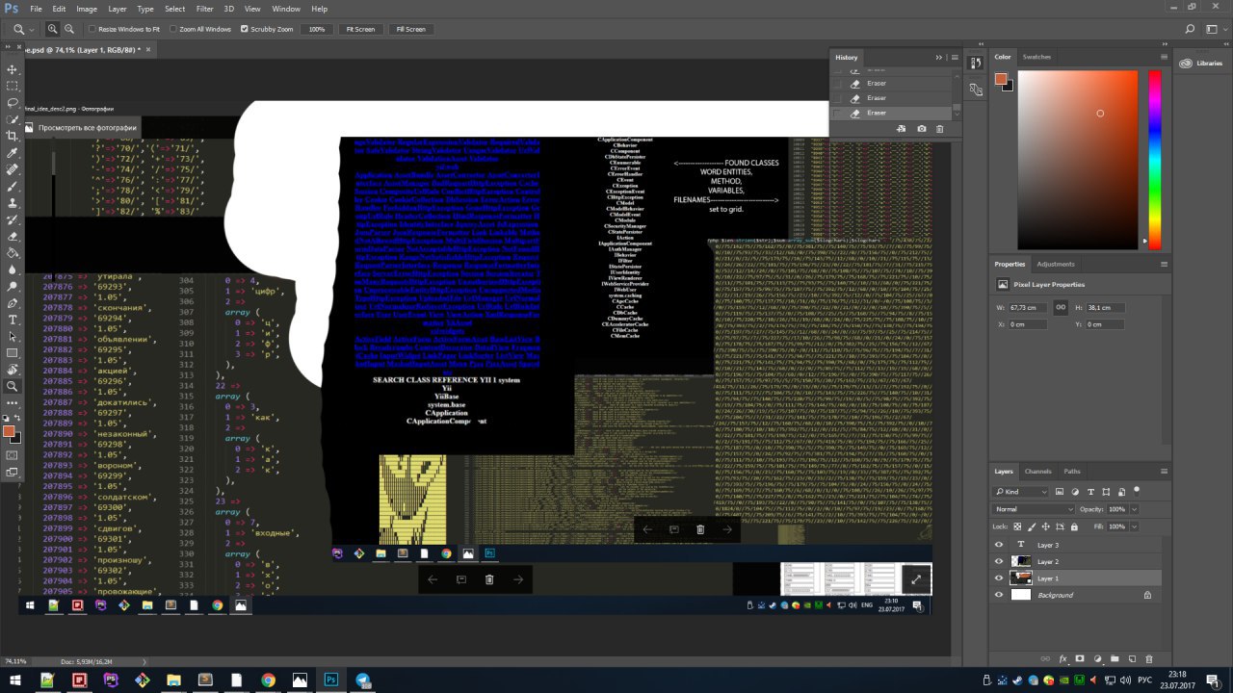Select the Move tool
The width and height of the screenshot is (1233, 693).
tap(13, 70)
